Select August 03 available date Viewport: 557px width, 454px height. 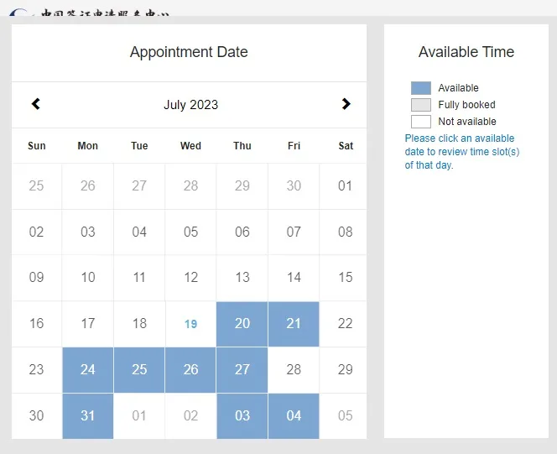tap(242, 416)
